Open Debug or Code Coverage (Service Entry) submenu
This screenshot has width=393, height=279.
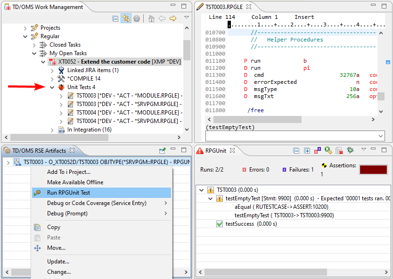(x=101, y=203)
